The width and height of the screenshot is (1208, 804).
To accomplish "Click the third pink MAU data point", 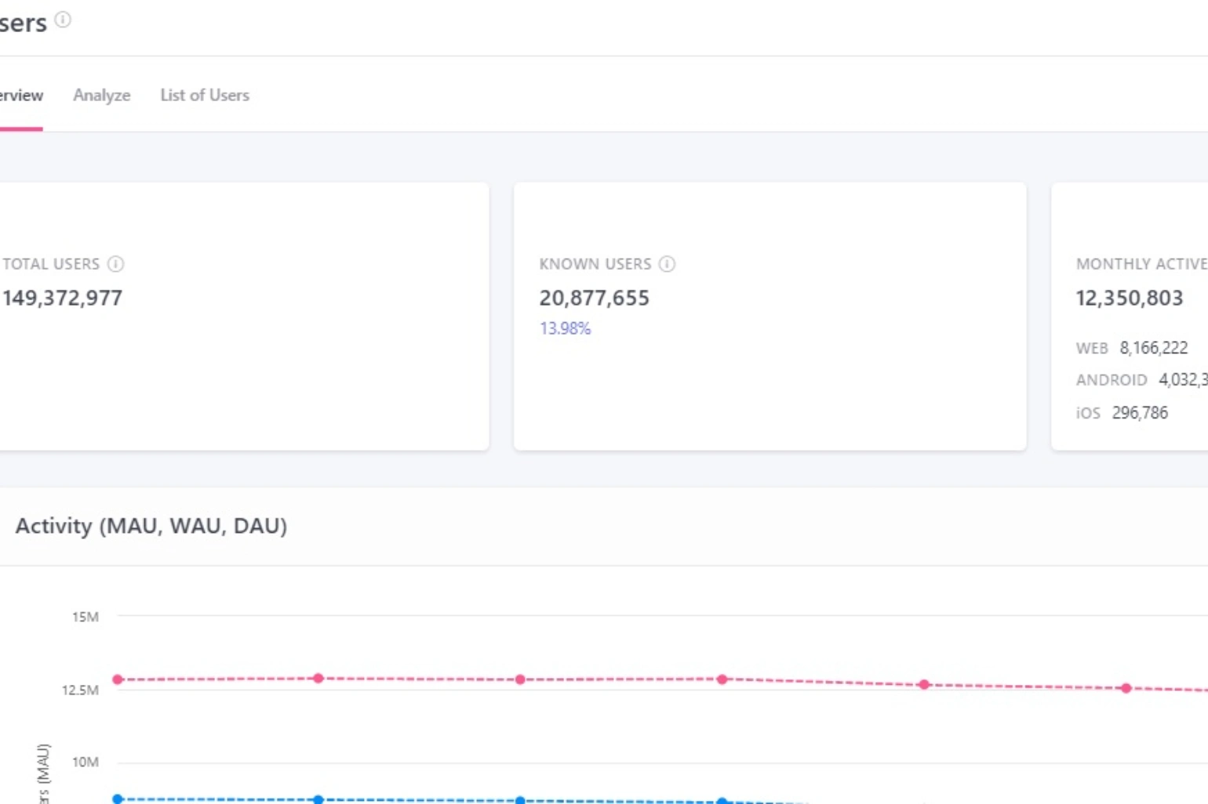I will tap(520, 679).
